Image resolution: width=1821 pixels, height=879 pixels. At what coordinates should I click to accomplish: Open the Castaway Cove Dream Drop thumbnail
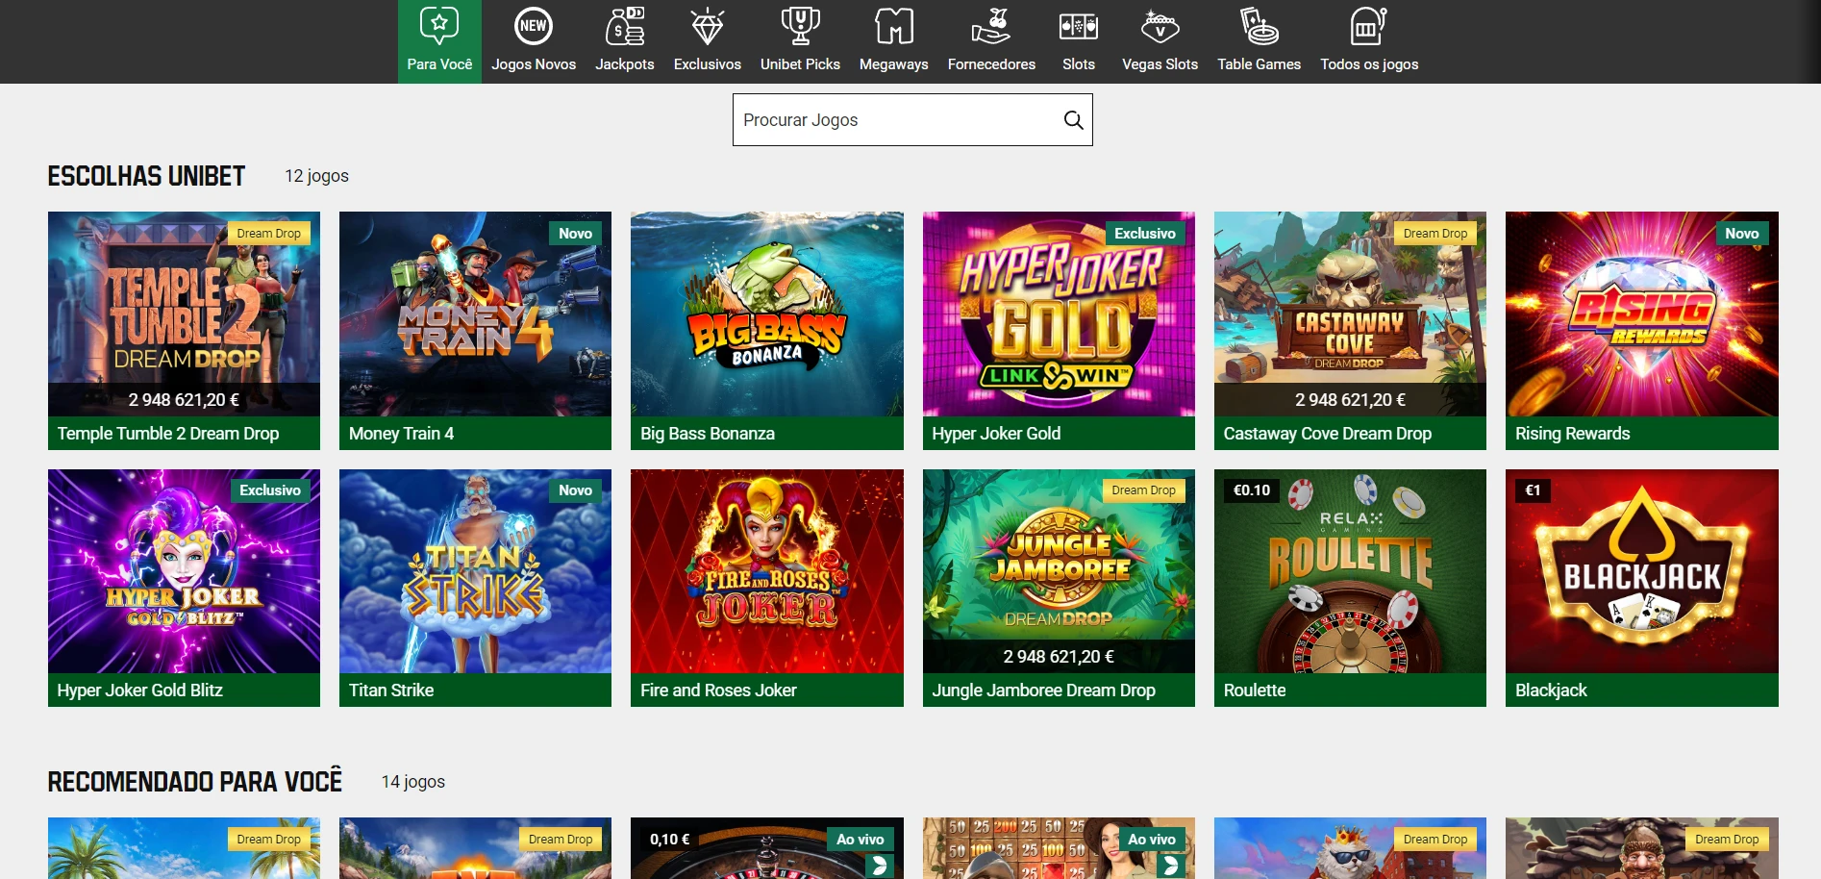coord(1350,314)
